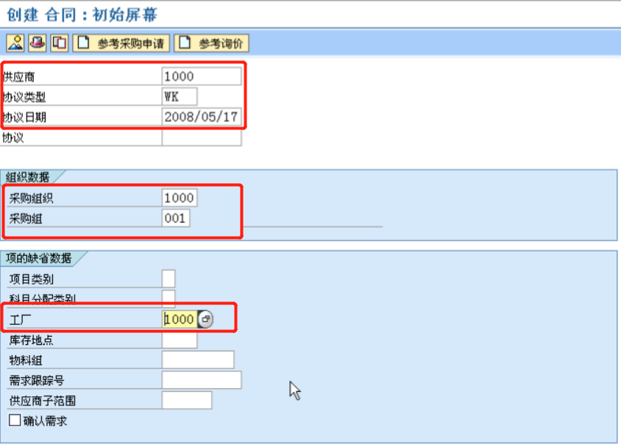This screenshot has width=621, height=447.
Task: Click the 物料组 input field
Action: pos(199,360)
